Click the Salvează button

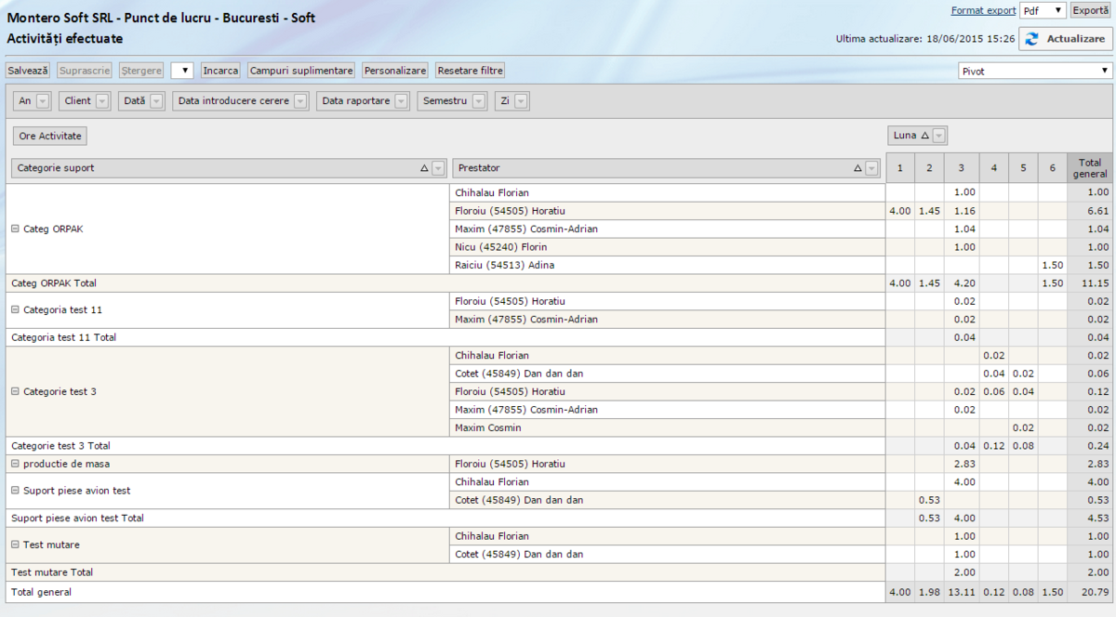(x=28, y=71)
